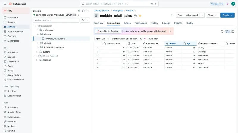
Task: Open Marketplace in the sidebar
Action: [x=16, y=41]
